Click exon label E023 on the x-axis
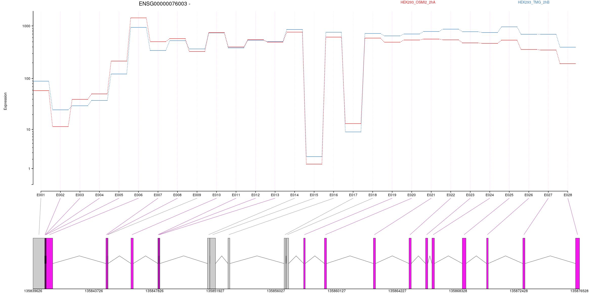The height and width of the screenshot is (303, 607). [x=470, y=195]
